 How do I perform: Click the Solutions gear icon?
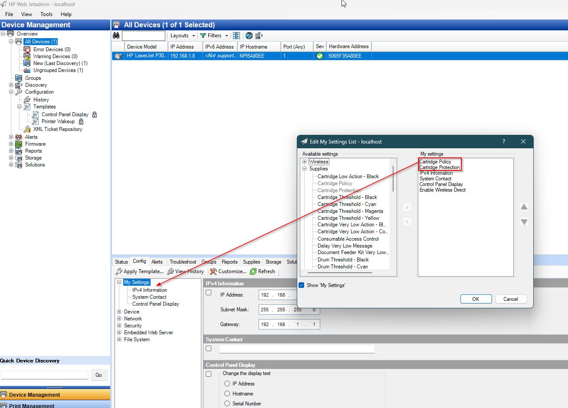point(19,165)
